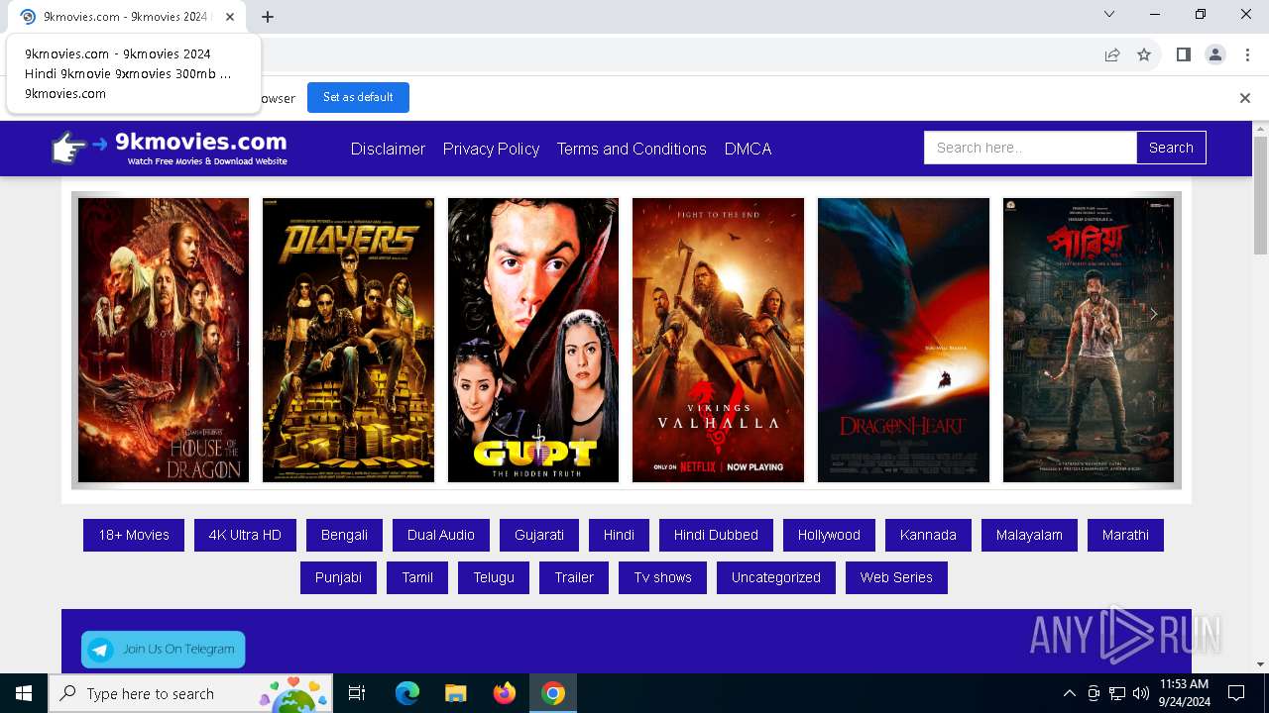Select the Hindi category
Viewport: 1269px width, 713px height.
coord(619,535)
